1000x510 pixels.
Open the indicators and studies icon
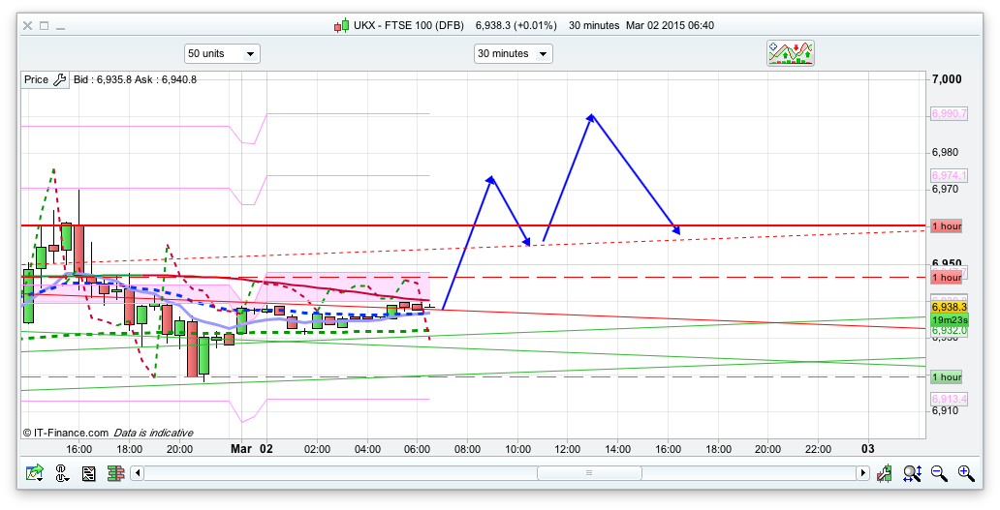(x=790, y=53)
